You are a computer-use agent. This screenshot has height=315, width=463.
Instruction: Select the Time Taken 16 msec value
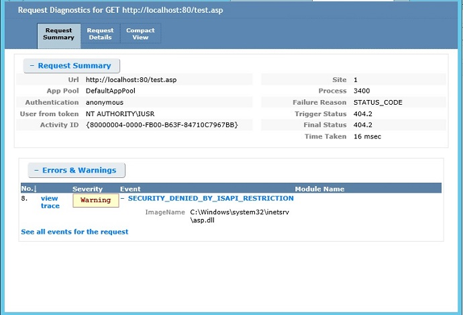367,136
